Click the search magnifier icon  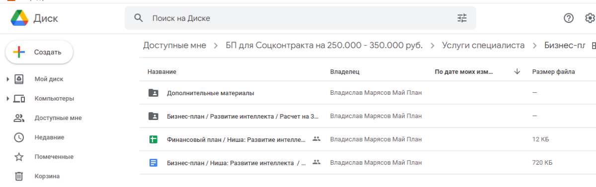[139, 18]
